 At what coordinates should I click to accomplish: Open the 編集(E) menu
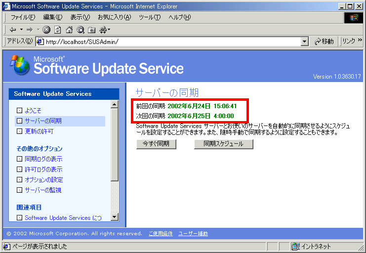tap(53, 17)
